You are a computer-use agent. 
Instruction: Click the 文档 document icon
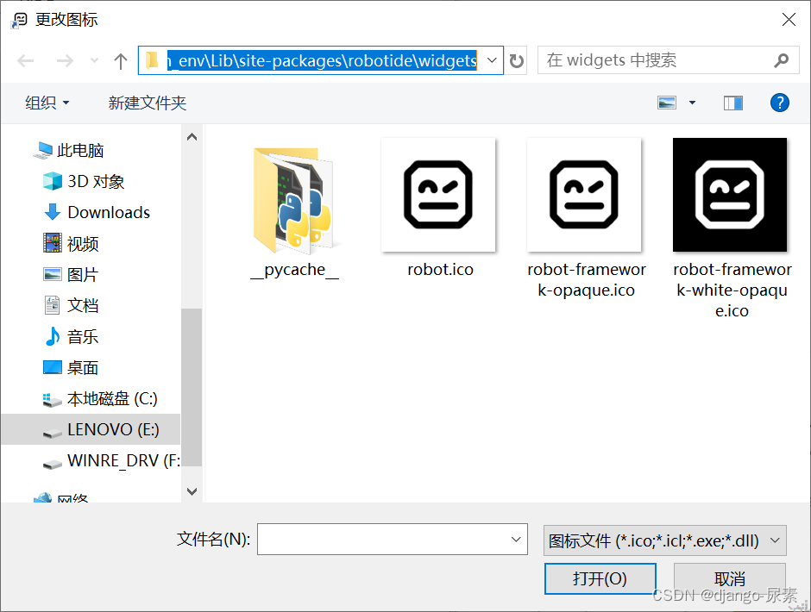[x=53, y=305]
